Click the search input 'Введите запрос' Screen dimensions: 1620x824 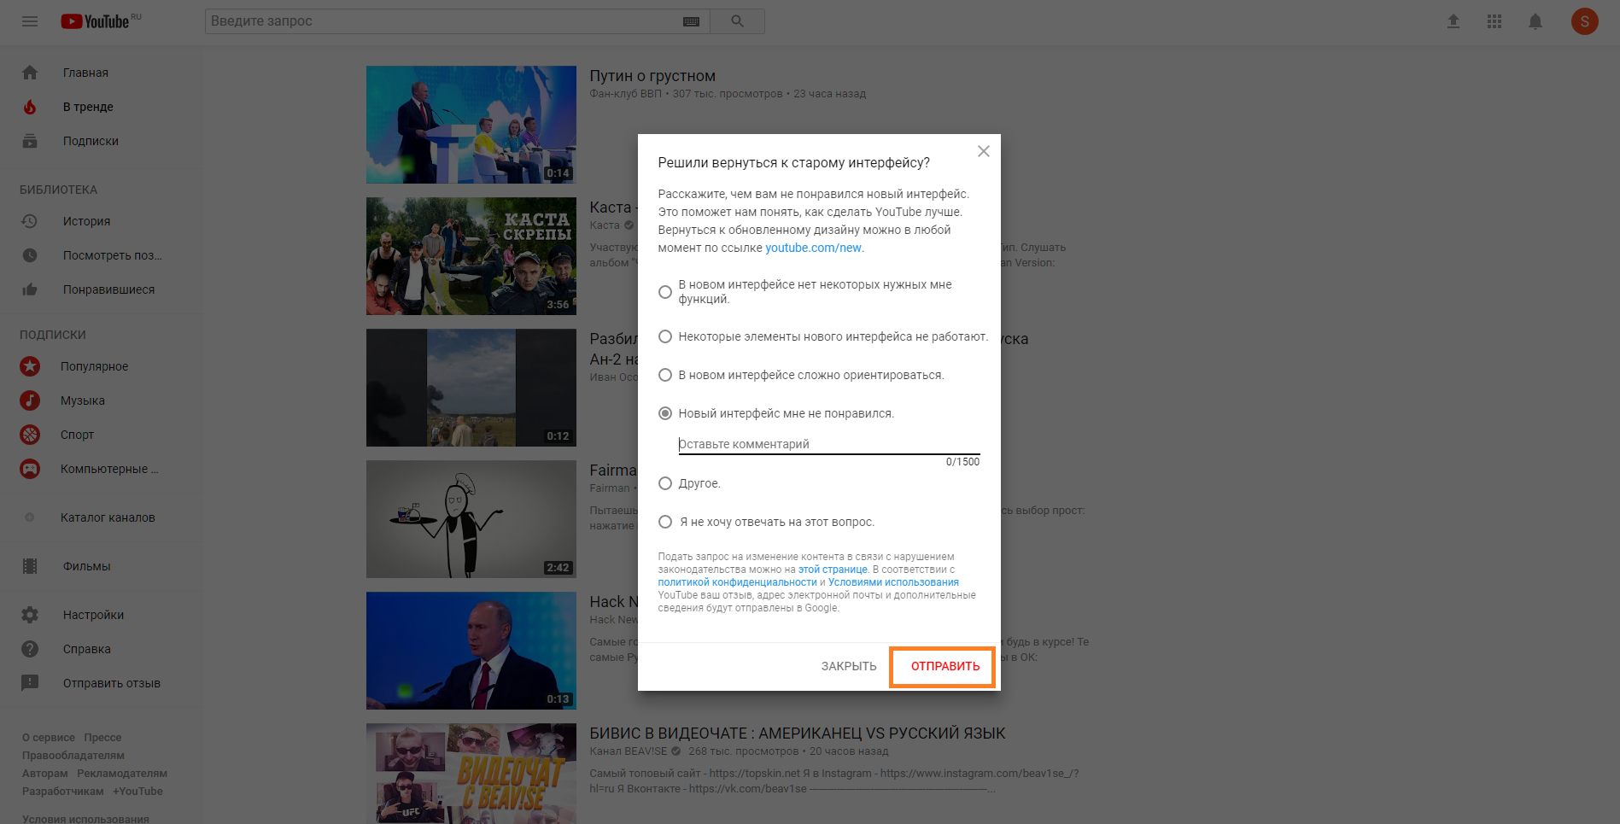tap(444, 21)
